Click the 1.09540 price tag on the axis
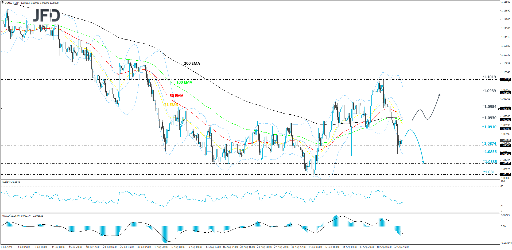512x250 pixels. 506,109
